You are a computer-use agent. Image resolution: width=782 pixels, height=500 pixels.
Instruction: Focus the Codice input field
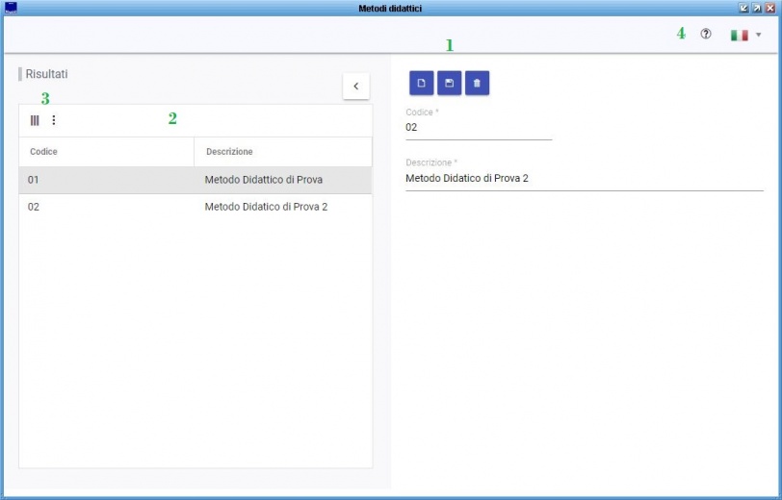[479, 128]
